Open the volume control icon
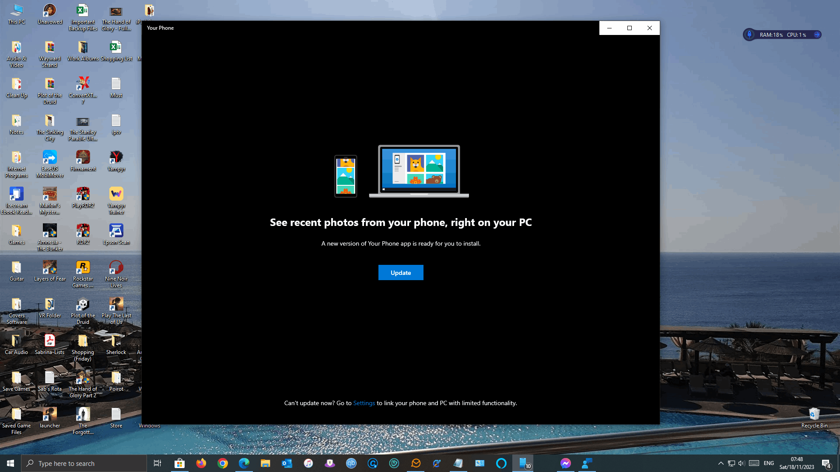Screen dimensions: 840x472 [x=741, y=463]
